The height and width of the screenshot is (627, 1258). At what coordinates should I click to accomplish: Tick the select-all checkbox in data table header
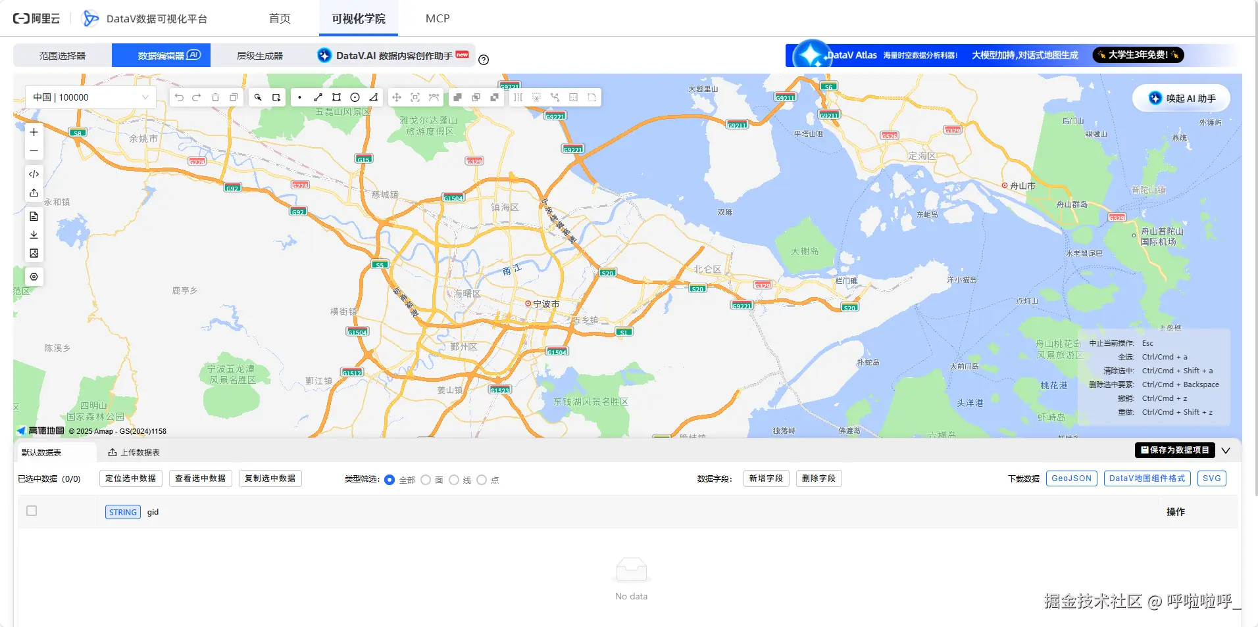pos(32,511)
